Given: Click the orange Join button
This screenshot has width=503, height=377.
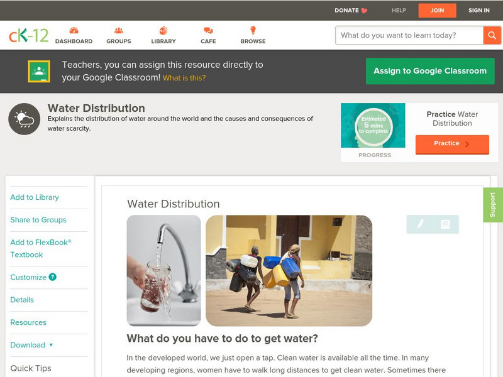Looking at the screenshot, I should point(437,11).
